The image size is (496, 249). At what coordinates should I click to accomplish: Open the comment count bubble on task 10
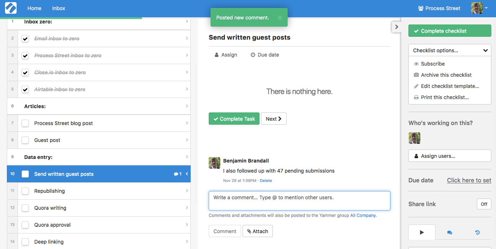pyautogui.click(x=178, y=174)
